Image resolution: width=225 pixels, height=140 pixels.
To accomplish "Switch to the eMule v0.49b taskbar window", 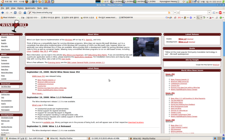I will pos(108,139).
